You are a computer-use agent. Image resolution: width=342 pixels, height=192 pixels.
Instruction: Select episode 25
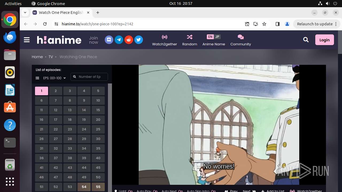[98, 129]
